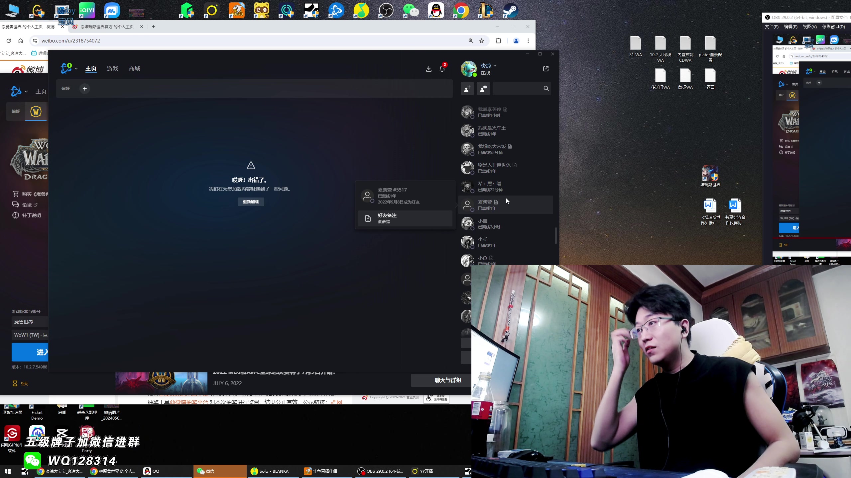Reload the Weibo page in Chrome
Viewport: 851px width, 478px height.
pyautogui.click(x=9, y=41)
